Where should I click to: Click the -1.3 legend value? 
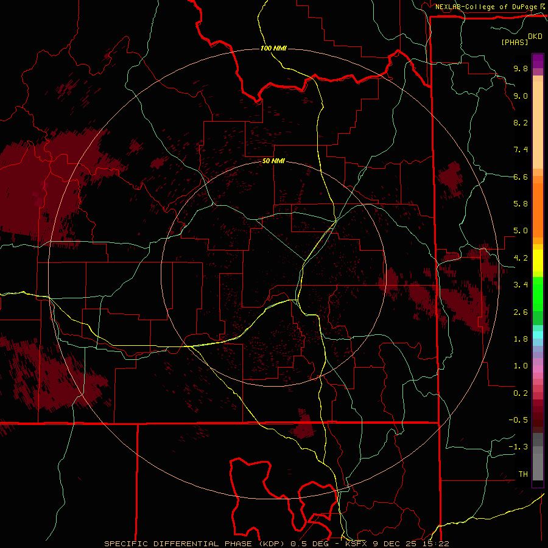click(518, 447)
